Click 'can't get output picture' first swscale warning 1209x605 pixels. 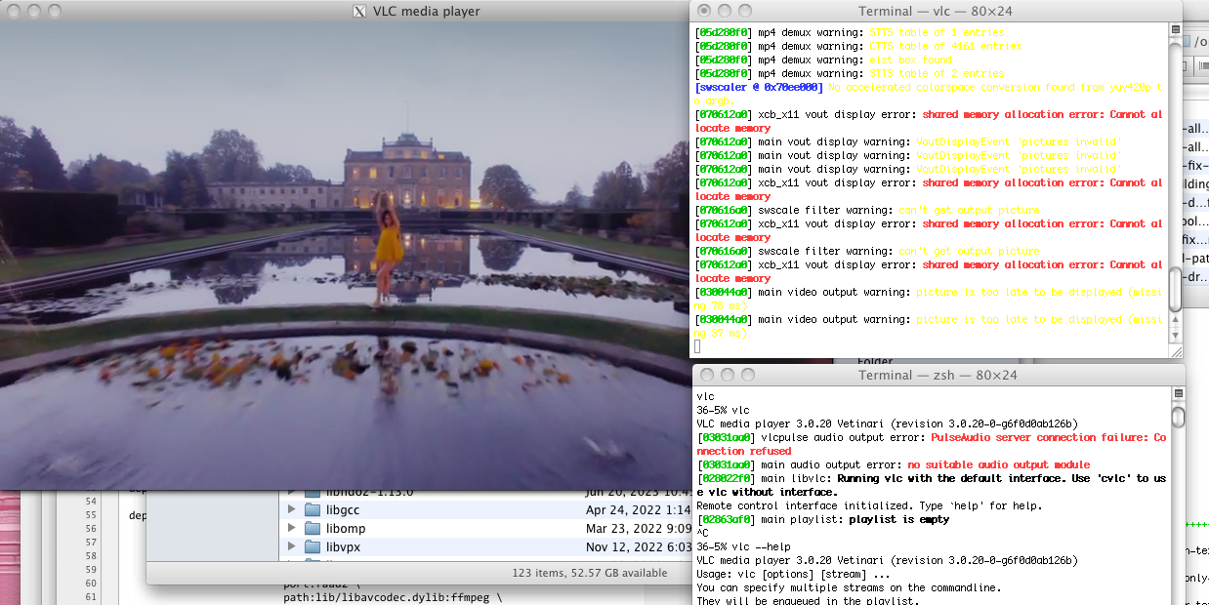point(969,210)
